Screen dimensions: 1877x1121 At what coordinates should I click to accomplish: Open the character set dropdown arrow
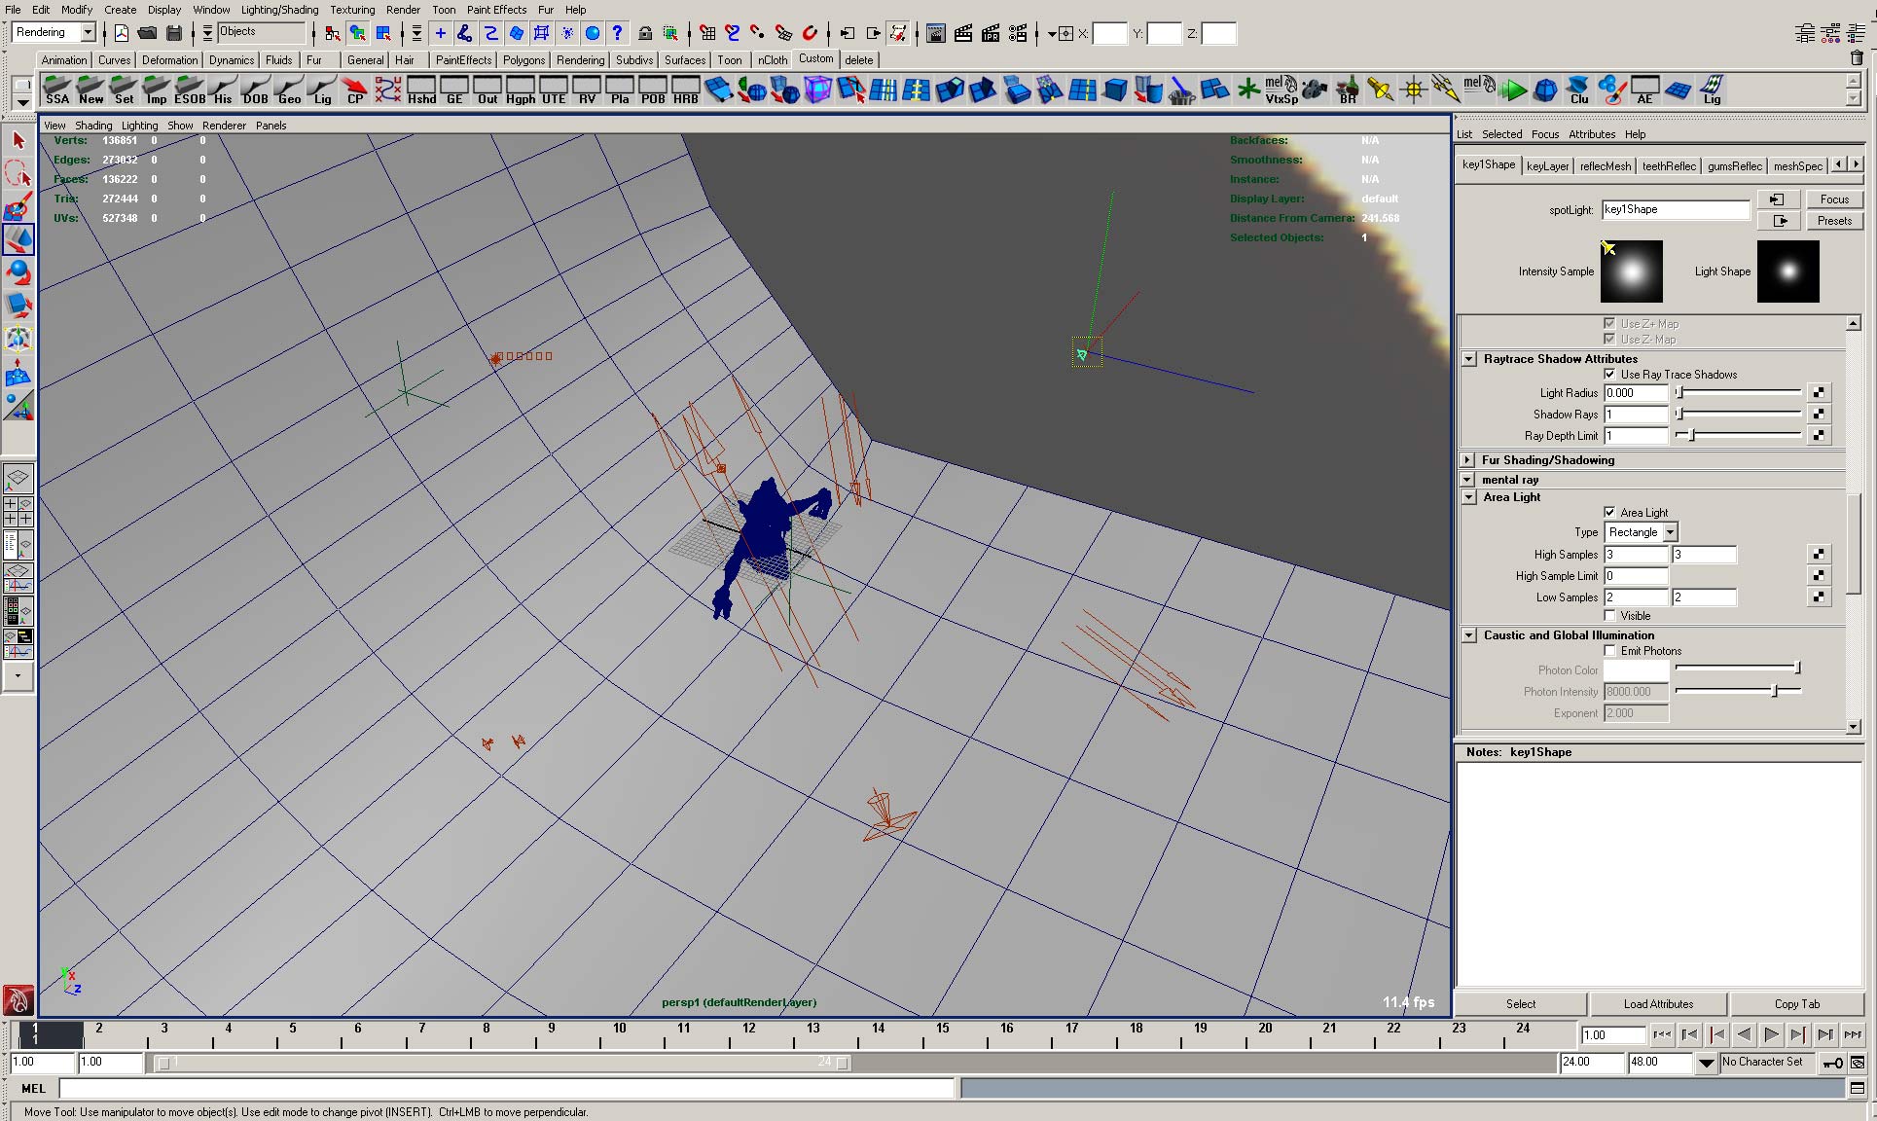1707,1063
